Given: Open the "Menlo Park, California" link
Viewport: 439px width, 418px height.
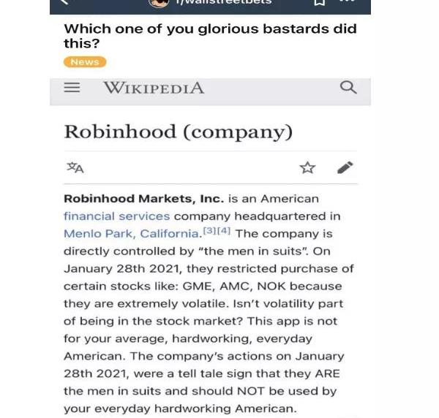Looking at the screenshot, I should coord(131,234).
